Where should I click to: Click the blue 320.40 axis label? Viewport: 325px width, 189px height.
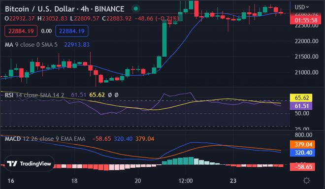pos(302,153)
